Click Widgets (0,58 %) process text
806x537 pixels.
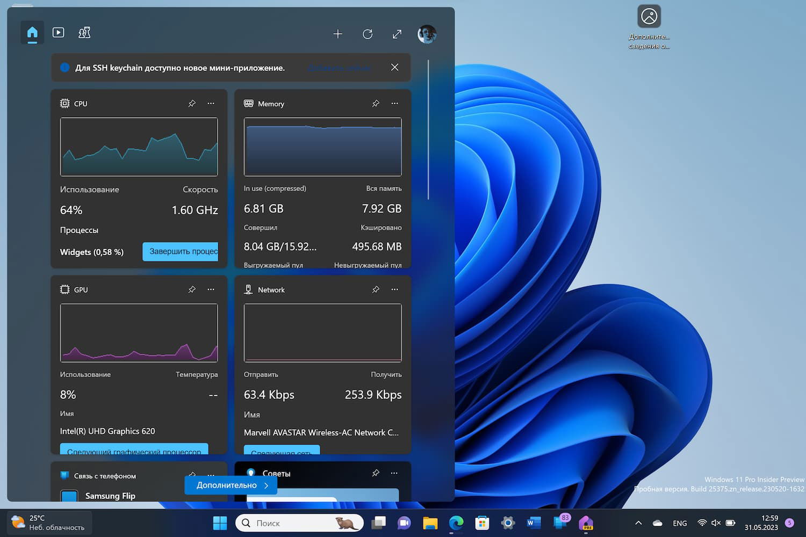92,252
